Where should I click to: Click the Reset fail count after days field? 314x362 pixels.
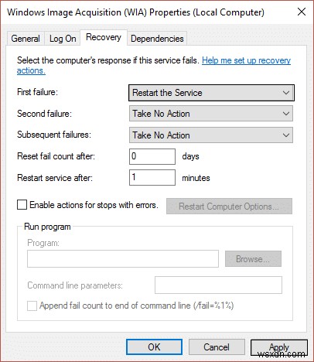point(152,156)
